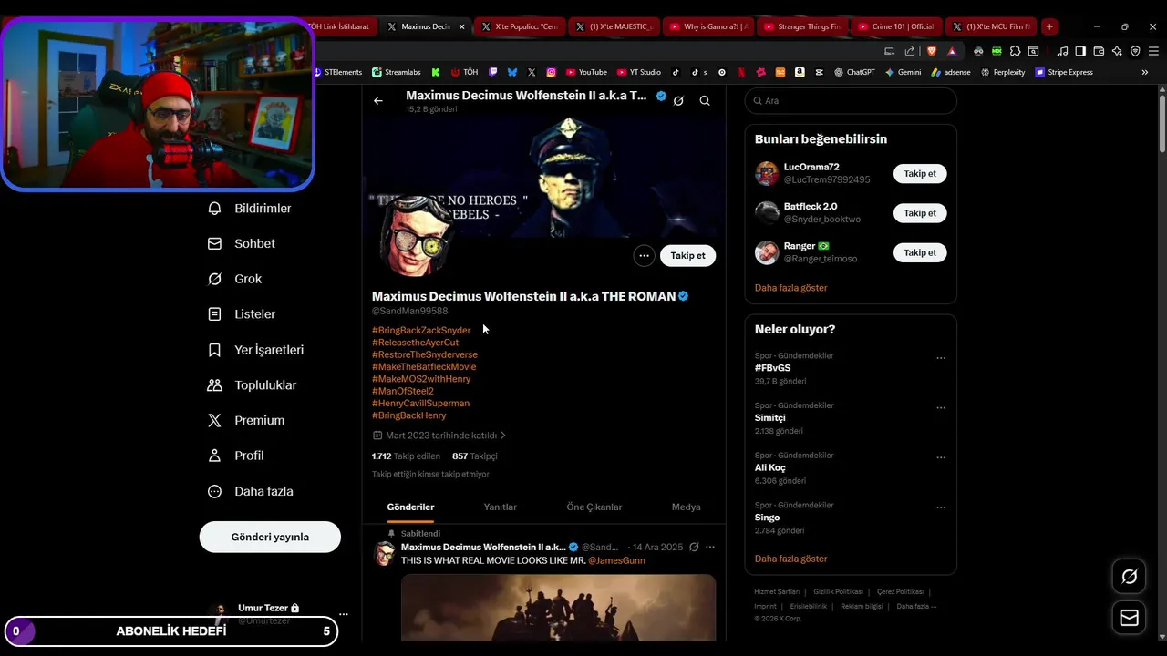Switch to the Medya tab
The image size is (1167, 656).
[x=687, y=507]
